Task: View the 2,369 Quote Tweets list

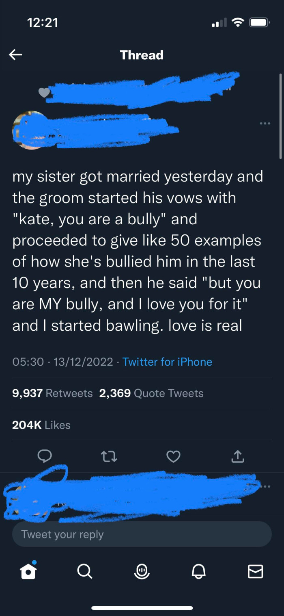Action: pyautogui.click(x=151, y=393)
